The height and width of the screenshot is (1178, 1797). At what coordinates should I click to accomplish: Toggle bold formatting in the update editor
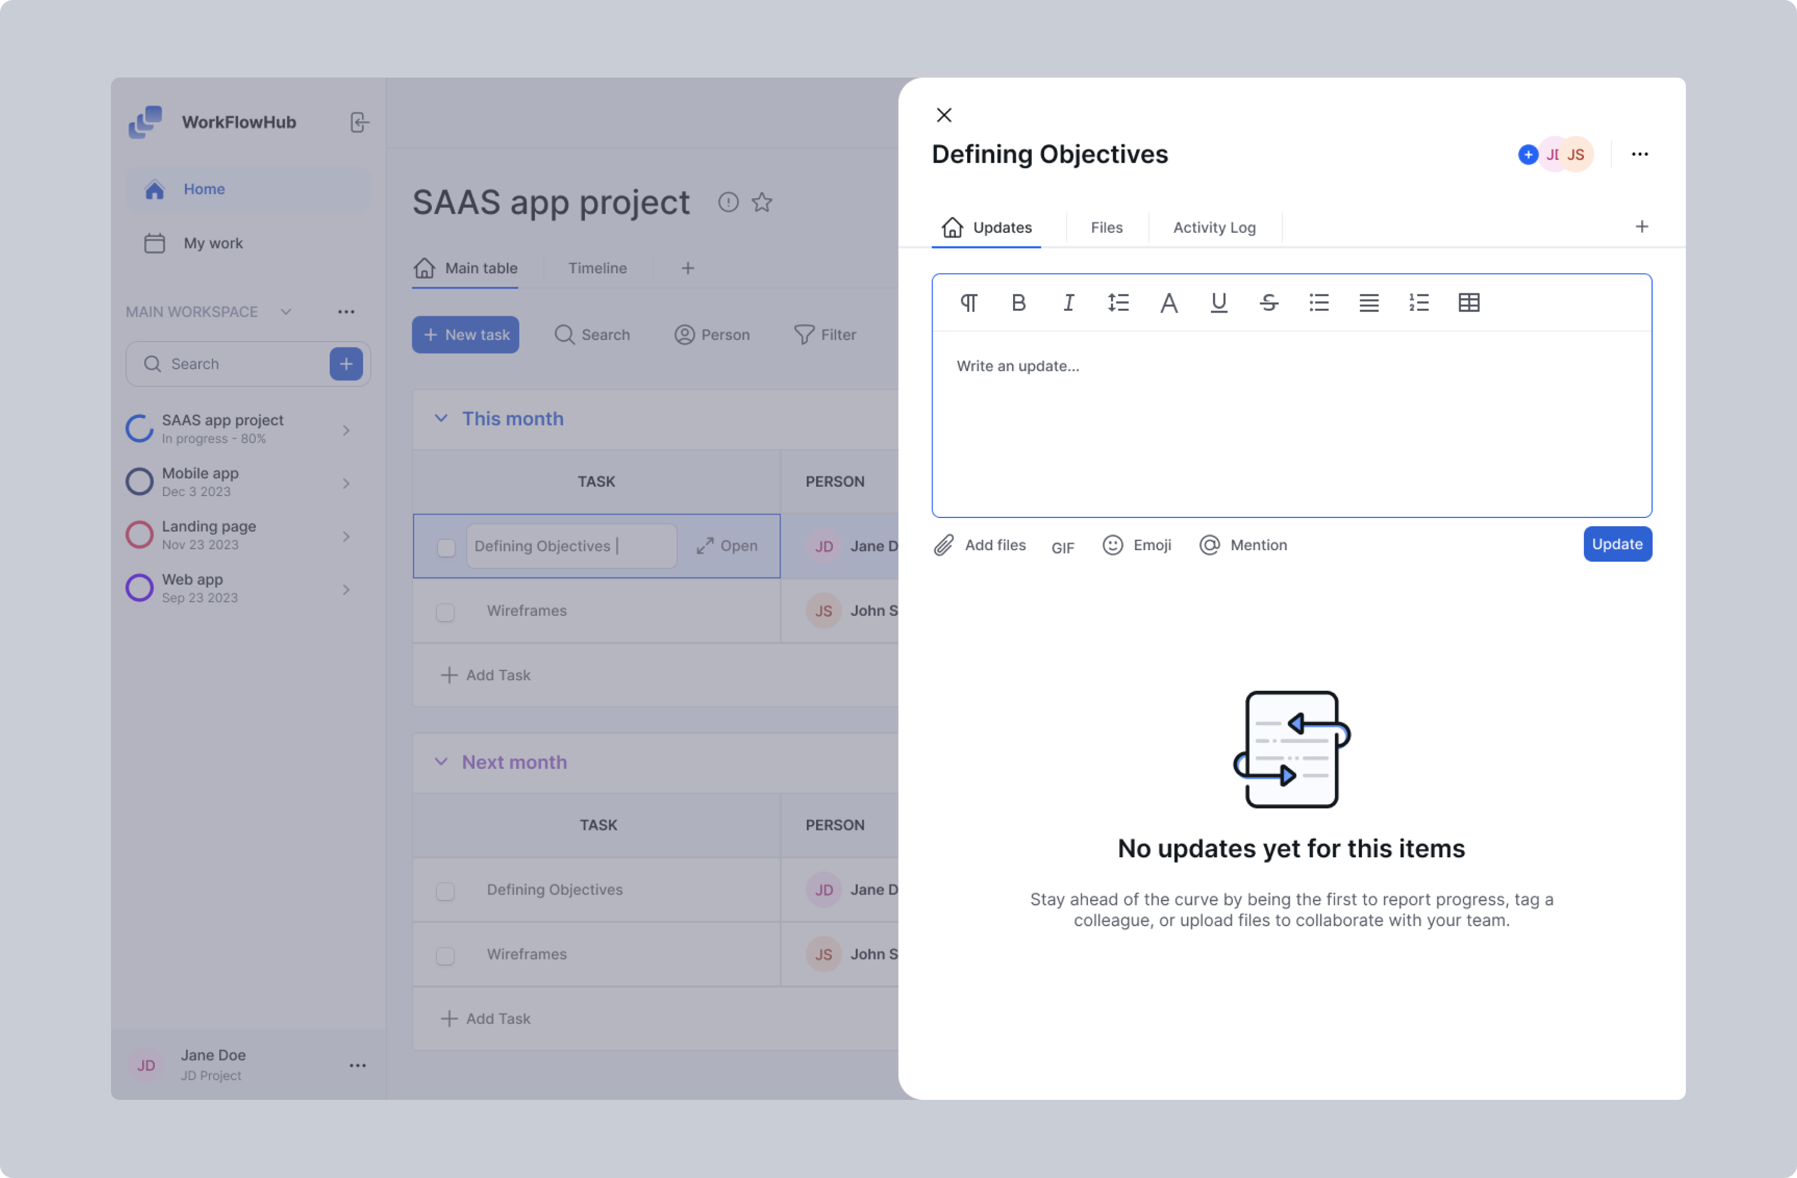(1019, 303)
